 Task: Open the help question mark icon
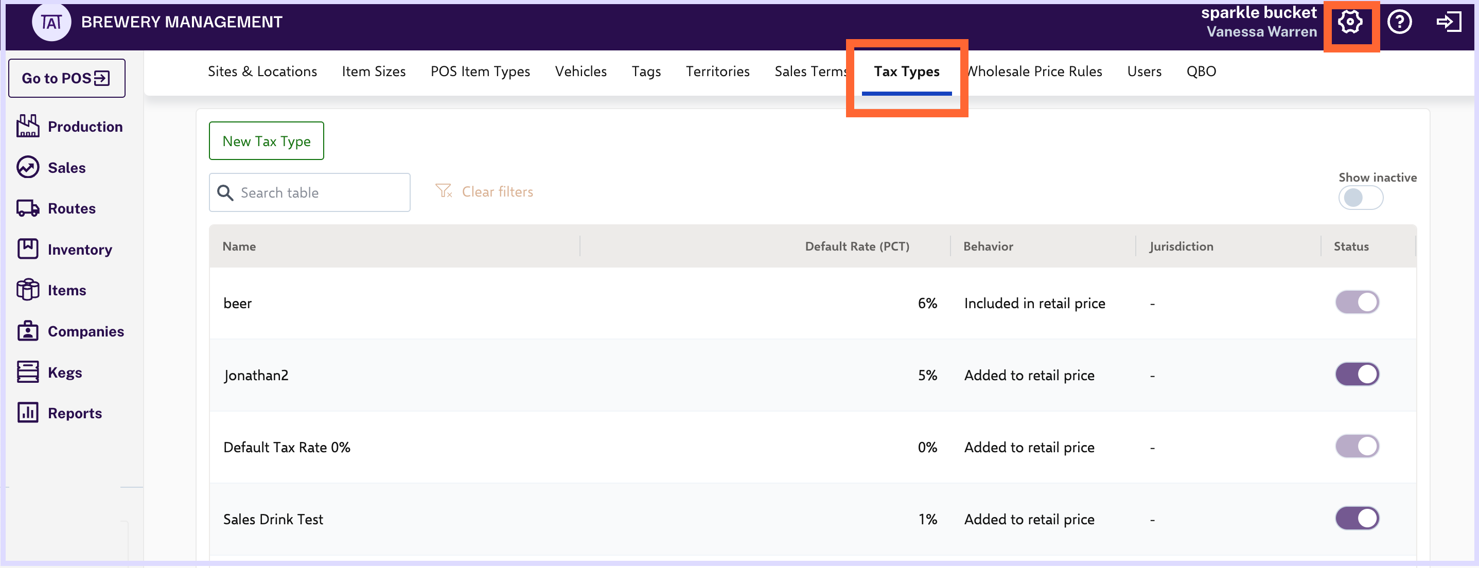[1399, 22]
